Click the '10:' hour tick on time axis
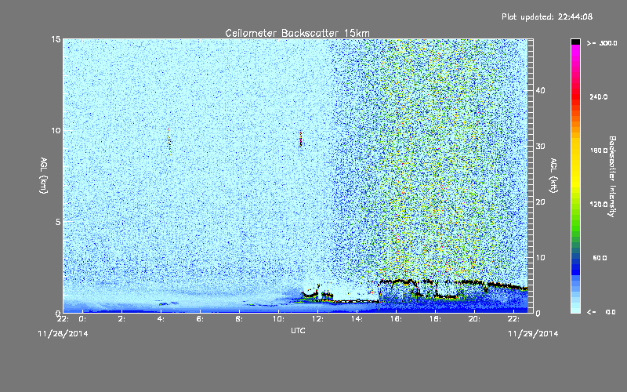 [x=279, y=319]
